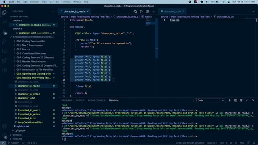Open the notifications bell in status bar
The width and height of the screenshot is (258, 145).
254,143
